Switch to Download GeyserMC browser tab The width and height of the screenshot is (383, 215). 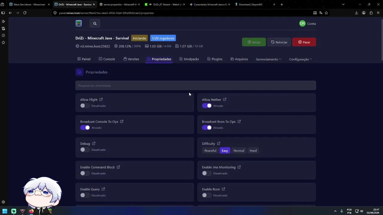coord(255,4)
